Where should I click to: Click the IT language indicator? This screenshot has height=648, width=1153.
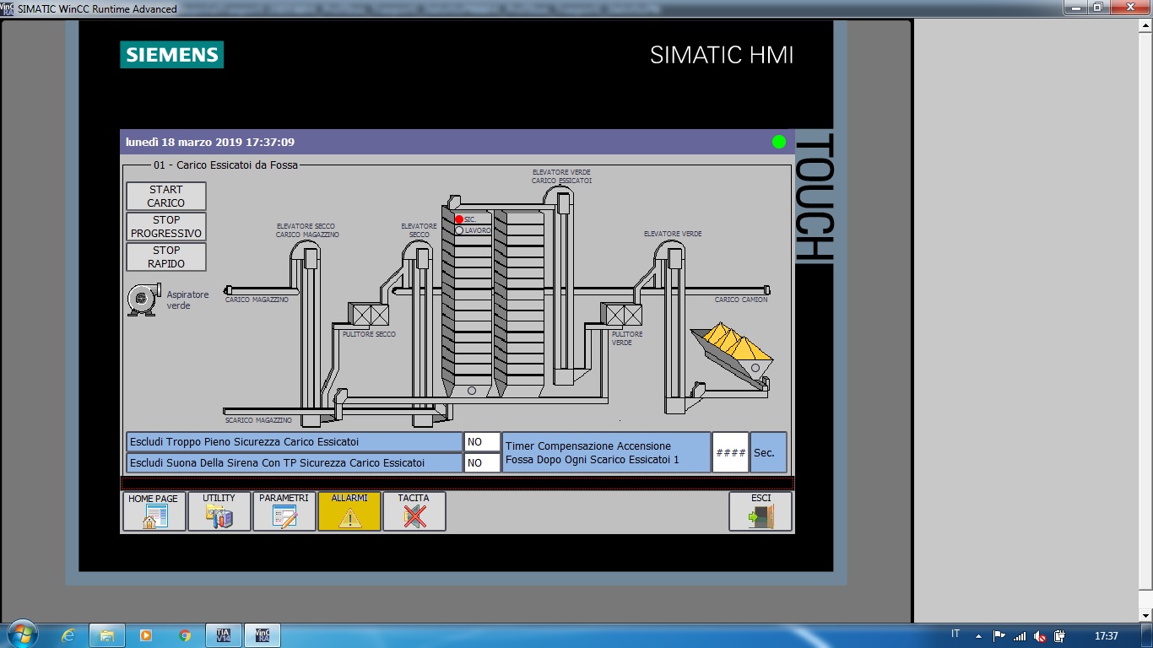pos(955,634)
